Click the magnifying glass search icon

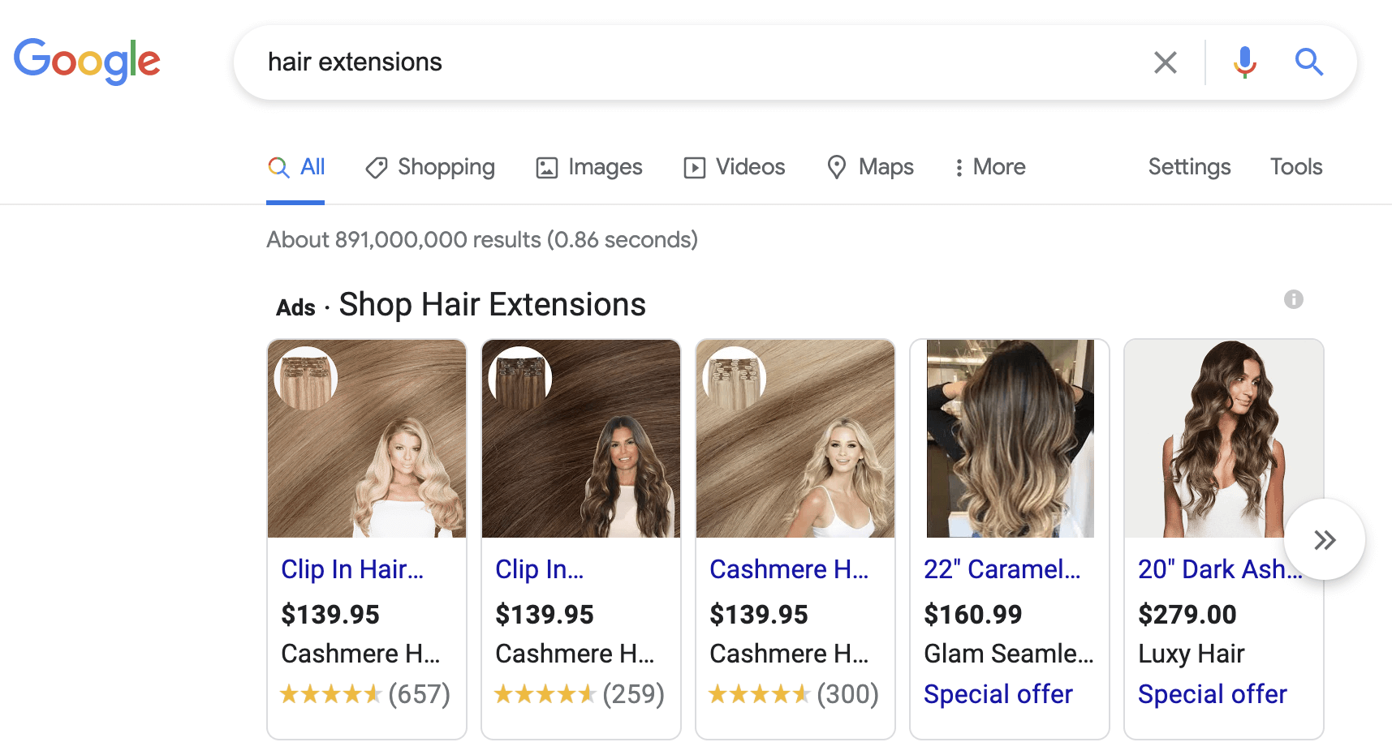point(1308,62)
